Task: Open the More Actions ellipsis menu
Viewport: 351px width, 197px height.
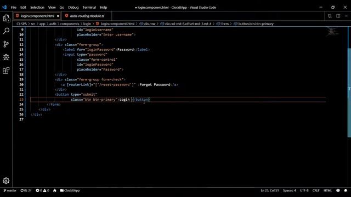Action: tap(346, 16)
